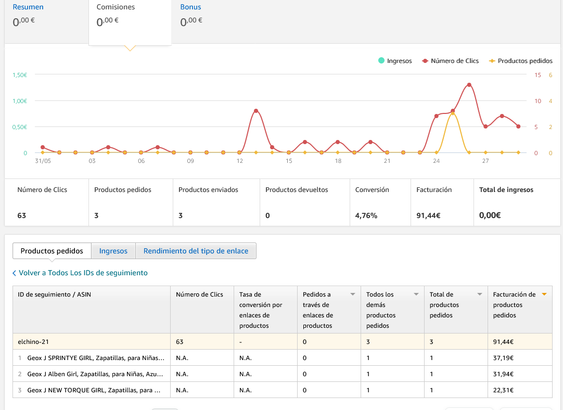Click the highest red clicks peak data point
Viewport: 563px width, 410px height.
click(469, 85)
